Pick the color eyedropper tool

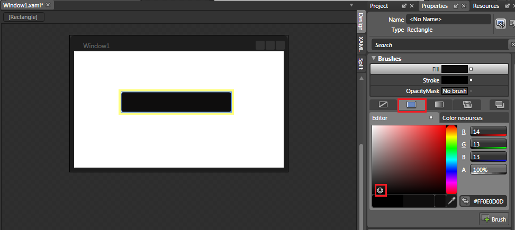coord(451,201)
